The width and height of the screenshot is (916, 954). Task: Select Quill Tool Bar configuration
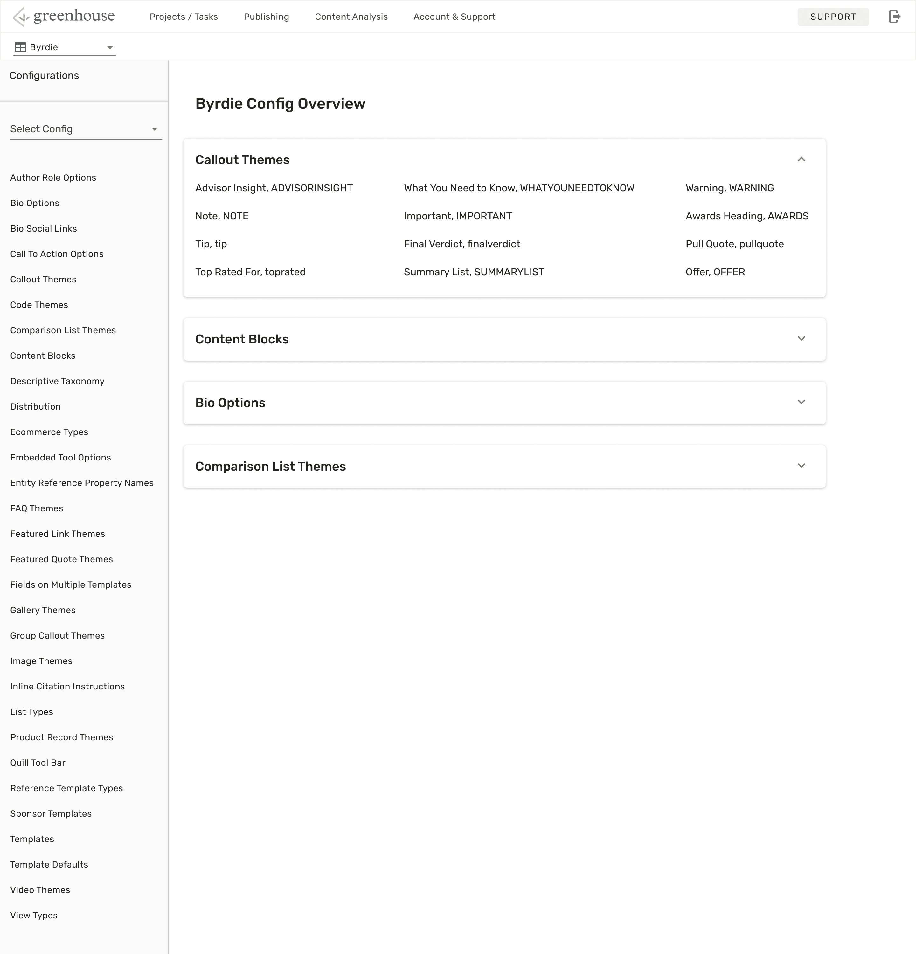(x=38, y=763)
